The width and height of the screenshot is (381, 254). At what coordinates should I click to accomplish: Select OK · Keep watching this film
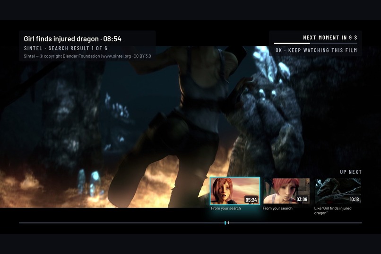click(316, 50)
